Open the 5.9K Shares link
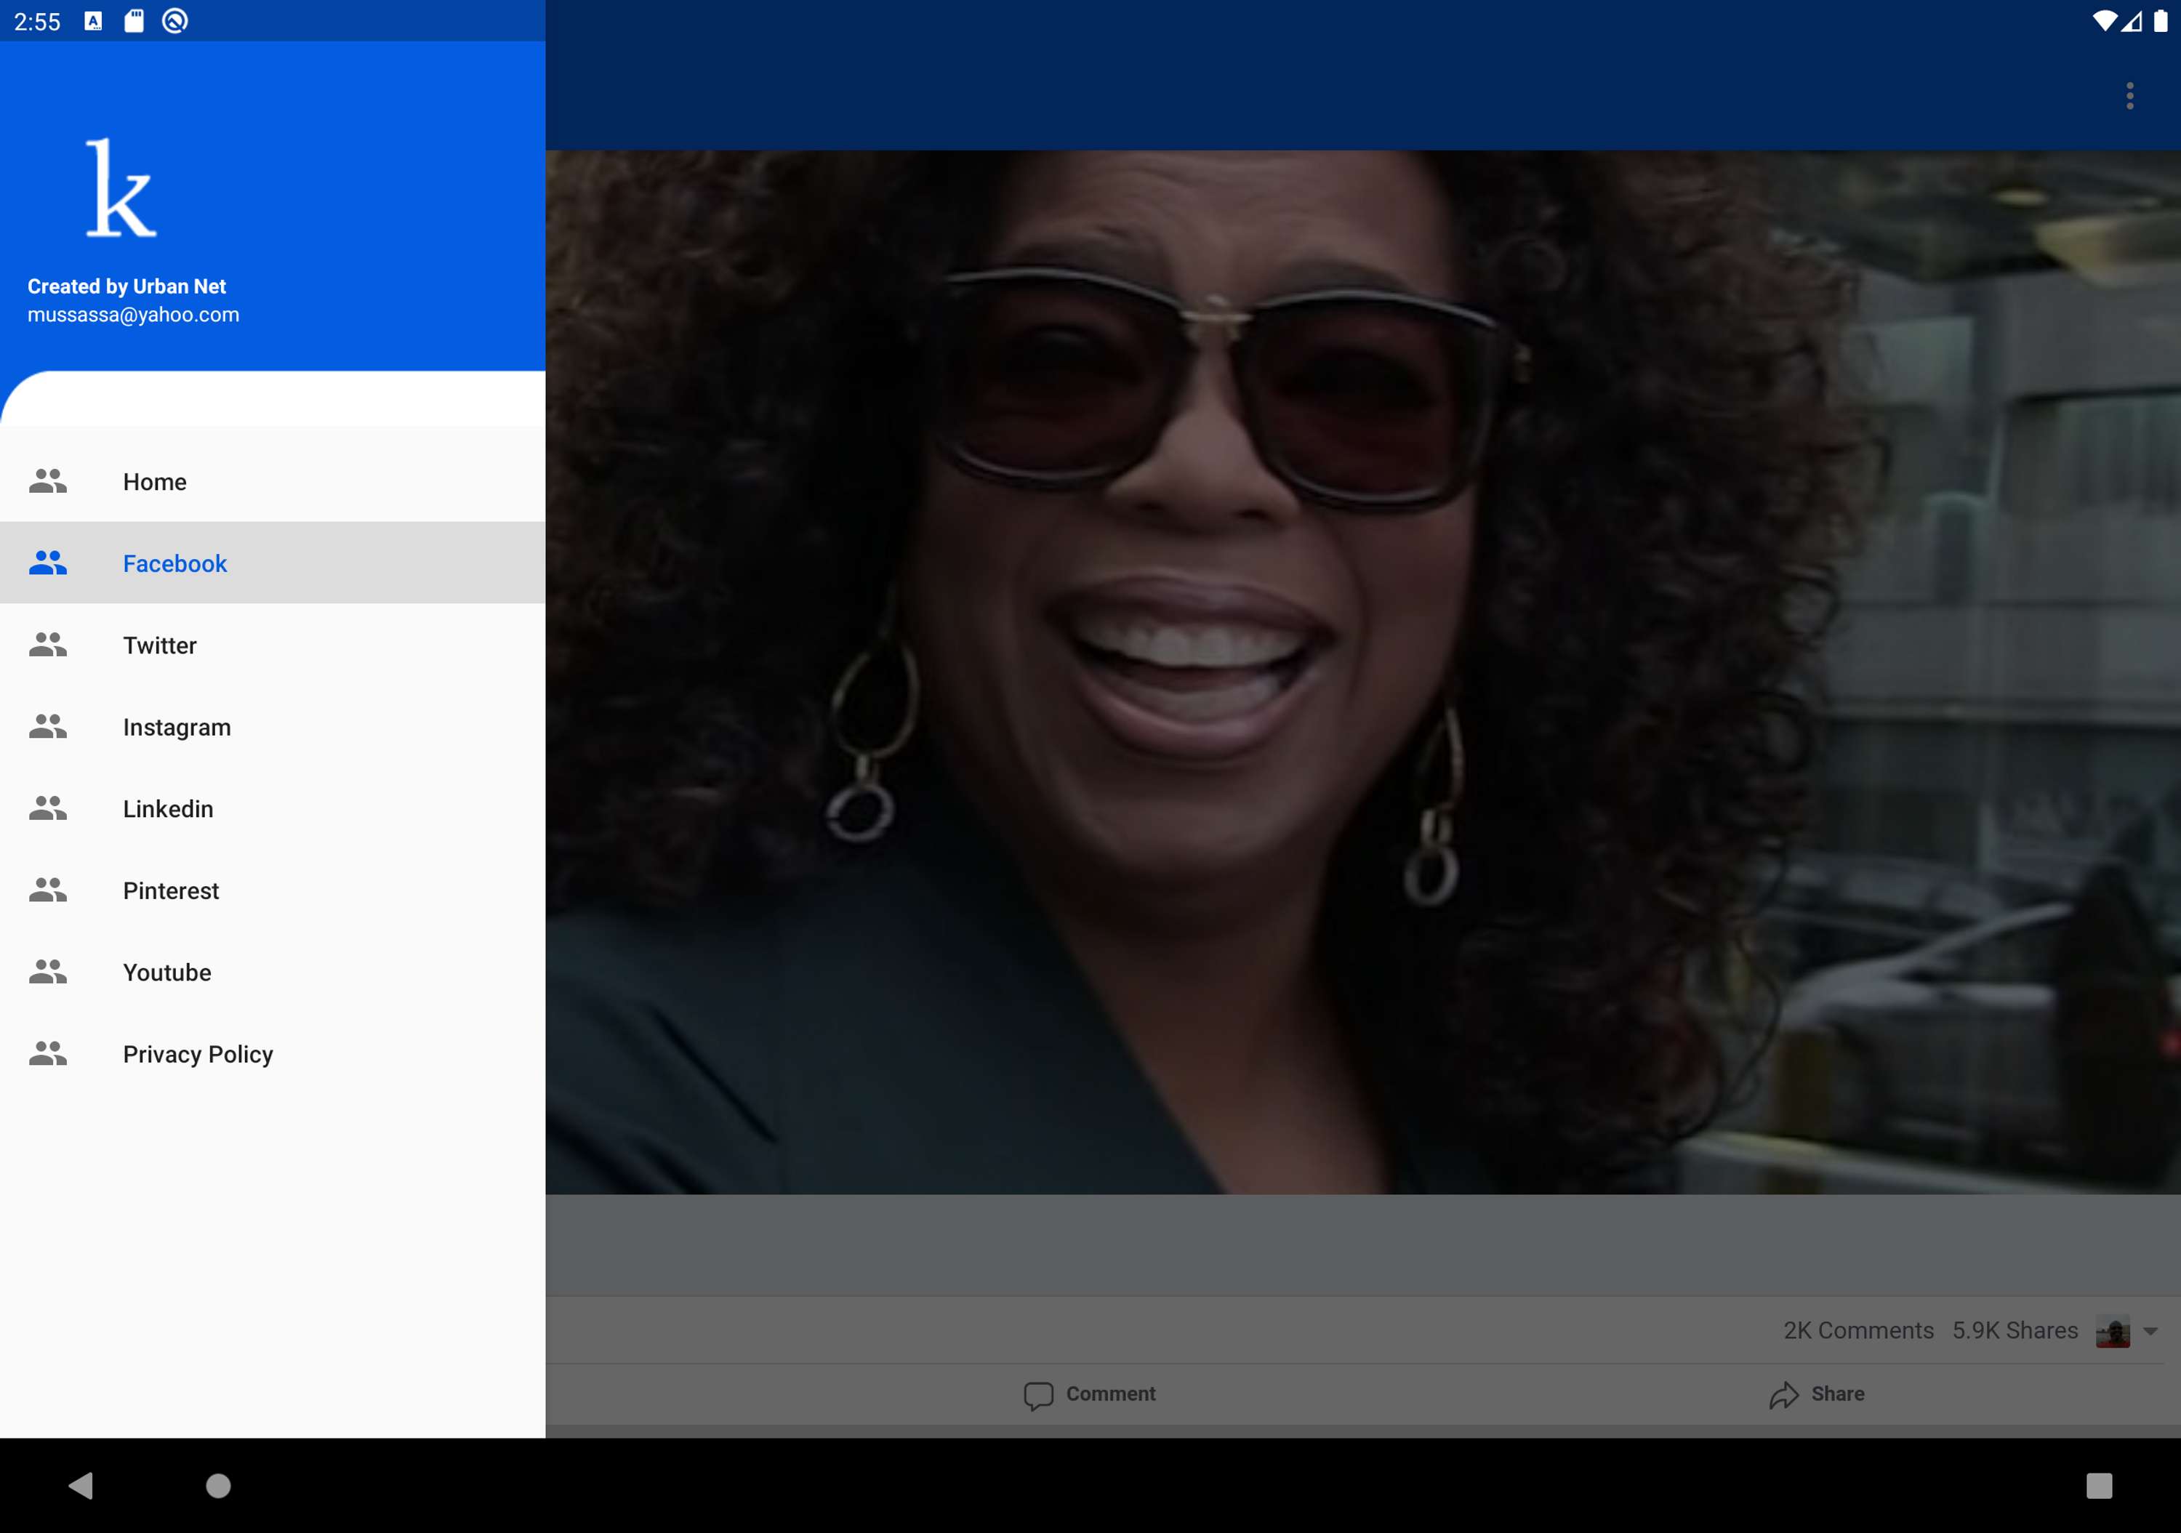 [2015, 1329]
